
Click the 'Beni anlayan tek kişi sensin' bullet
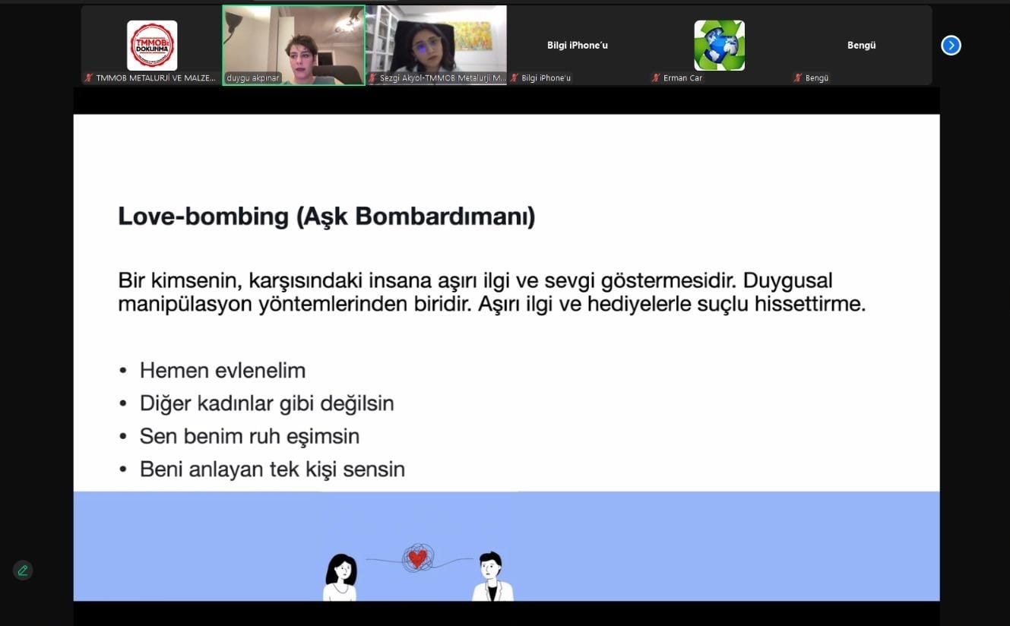[x=271, y=469]
